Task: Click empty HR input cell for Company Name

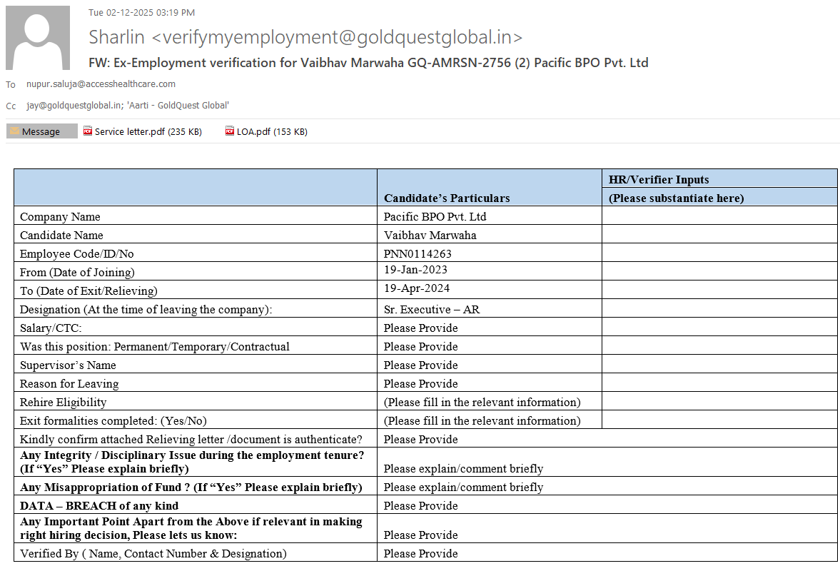Action: [x=719, y=216]
